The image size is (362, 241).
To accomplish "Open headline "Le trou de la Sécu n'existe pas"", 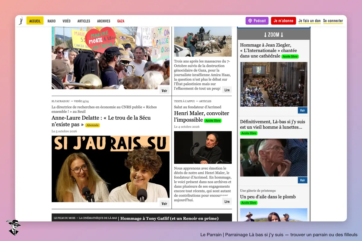I will [101, 121].
